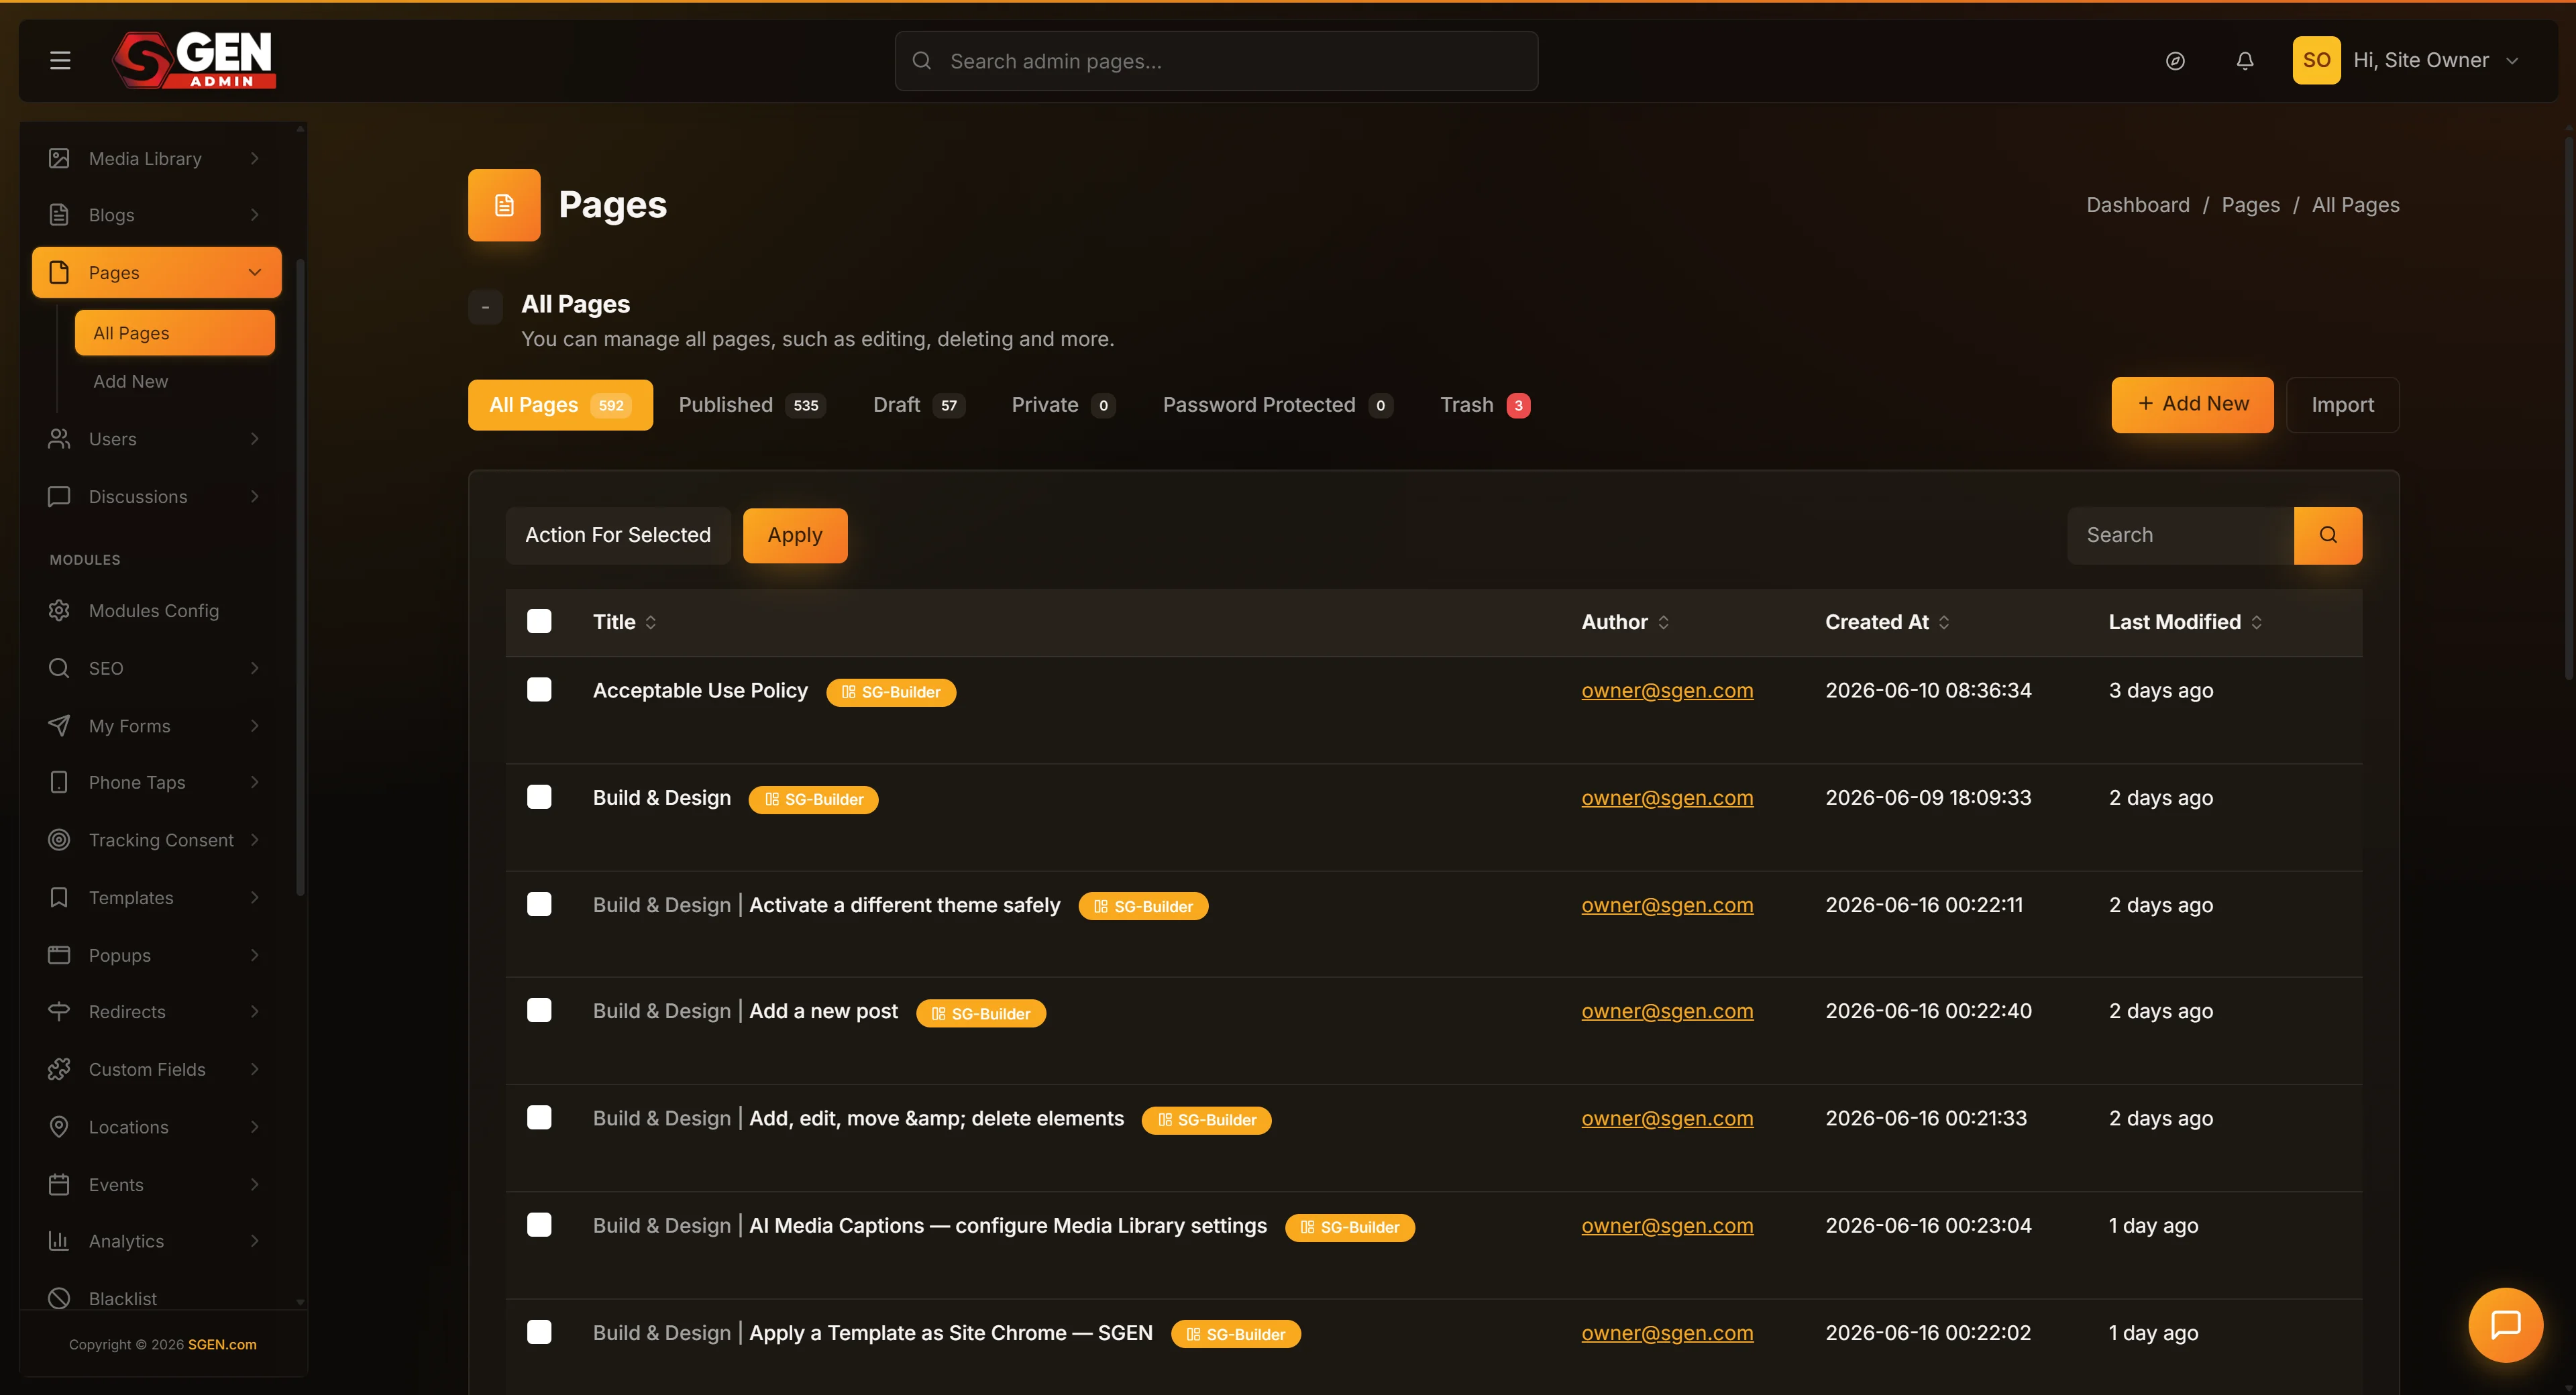This screenshot has width=2576, height=1395.
Task: Check the Build & Design row checkbox
Action: 539,796
